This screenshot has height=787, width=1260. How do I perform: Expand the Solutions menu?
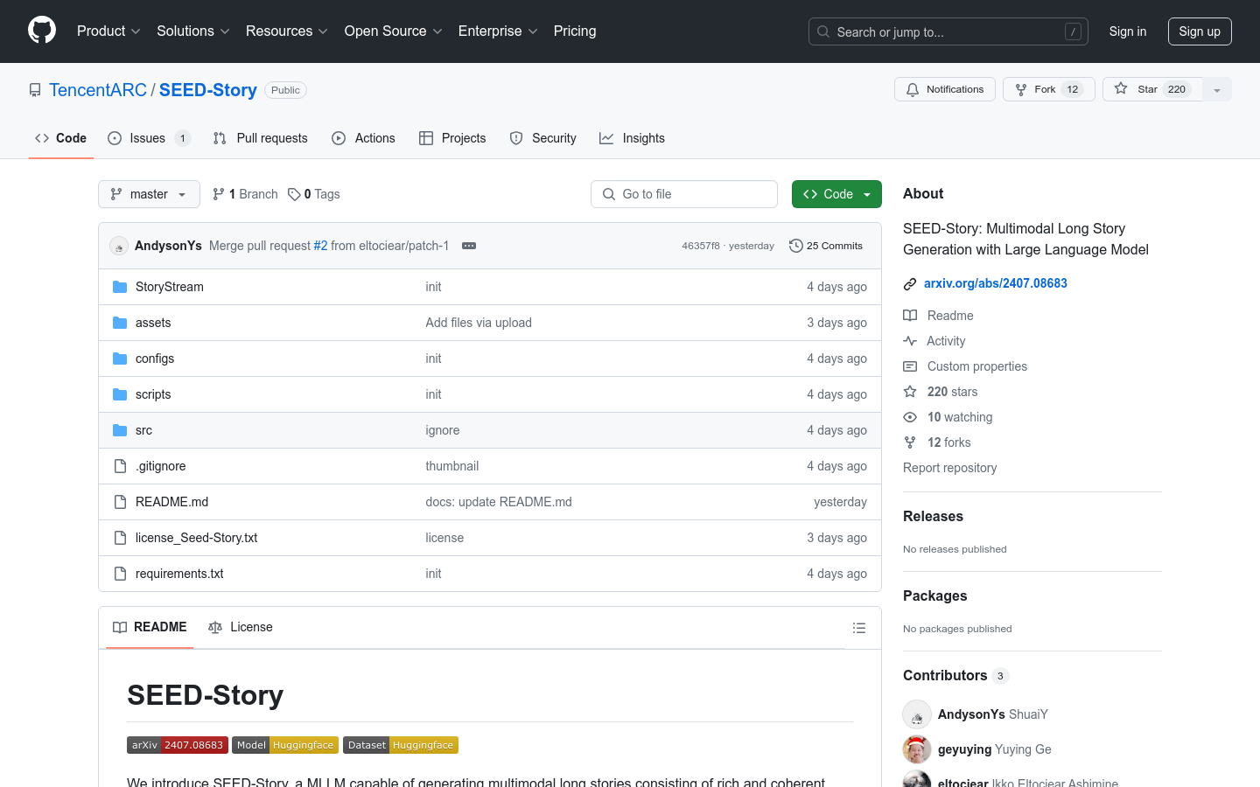pos(193,31)
